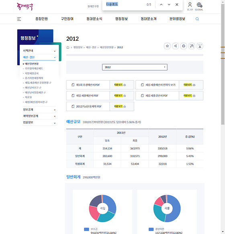This screenshot has width=225, height=234.
Task: Open 주민참여예산제도 sidebar link
Action: tap(34, 68)
